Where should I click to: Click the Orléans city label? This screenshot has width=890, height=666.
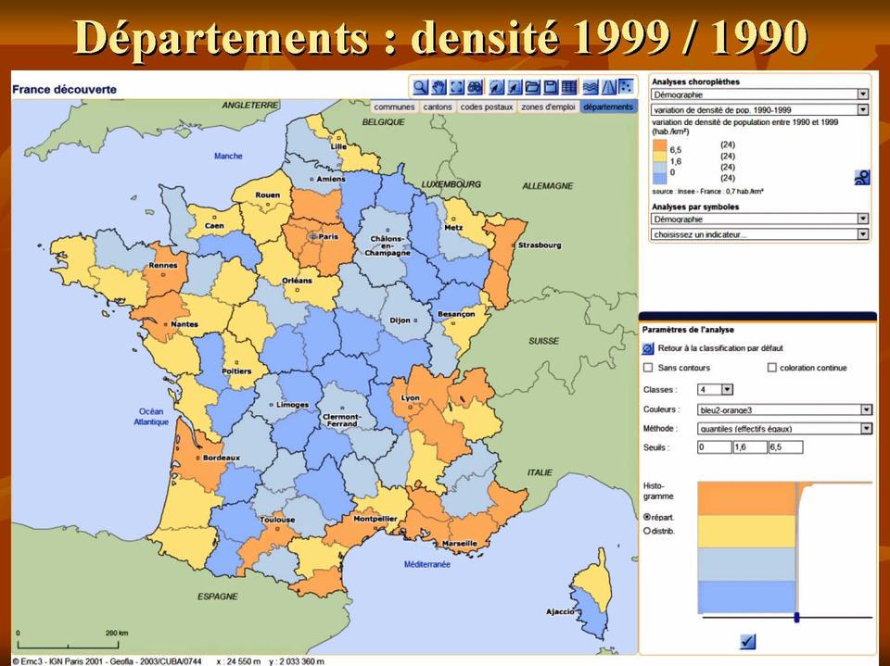tap(297, 281)
